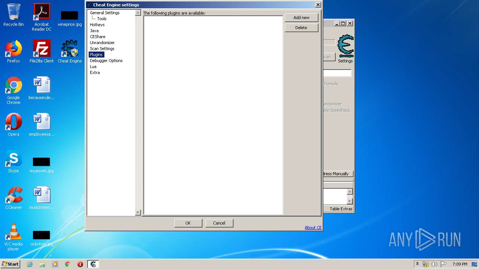Launch FileZilla Client shortcut
The height and width of the screenshot is (269, 479).
click(x=42, y=52)
